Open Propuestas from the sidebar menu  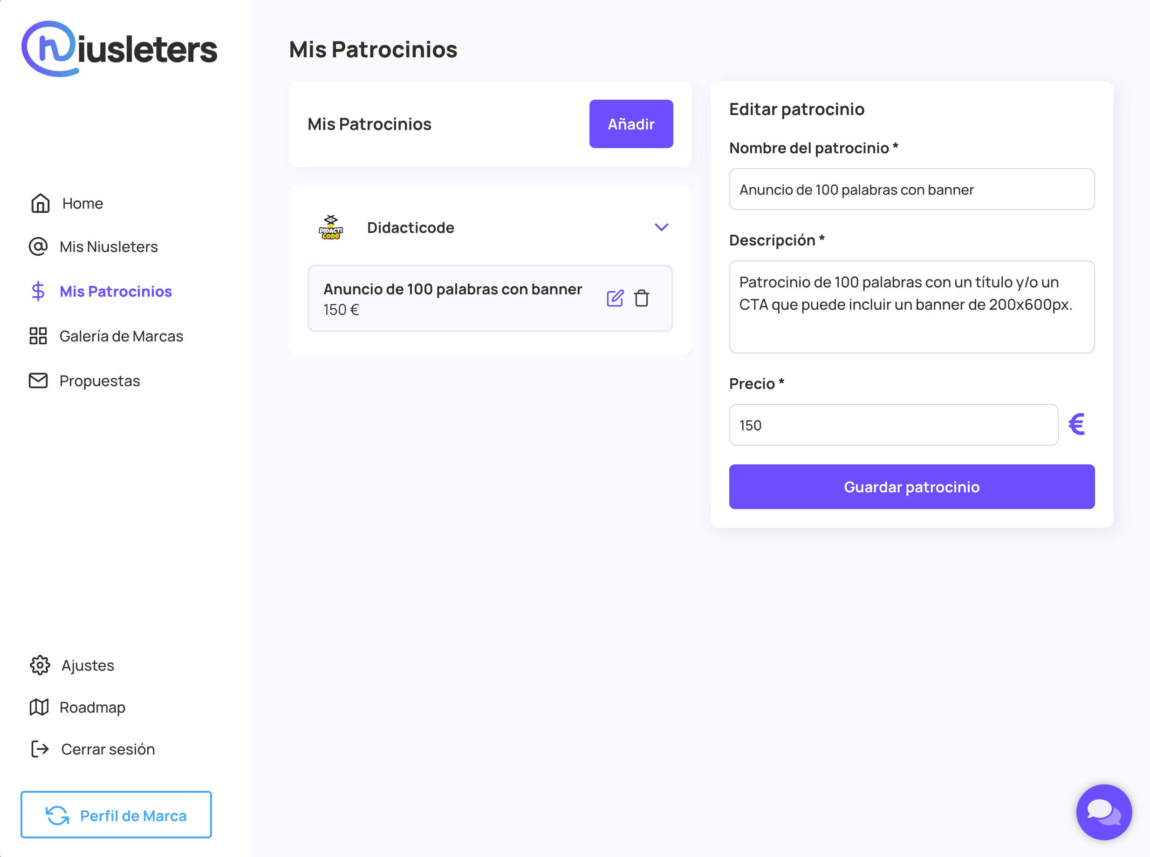coord(99,380)
